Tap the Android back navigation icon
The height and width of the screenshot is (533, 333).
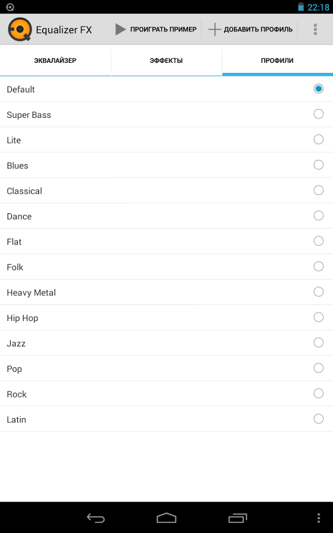[x=95, y=518]
